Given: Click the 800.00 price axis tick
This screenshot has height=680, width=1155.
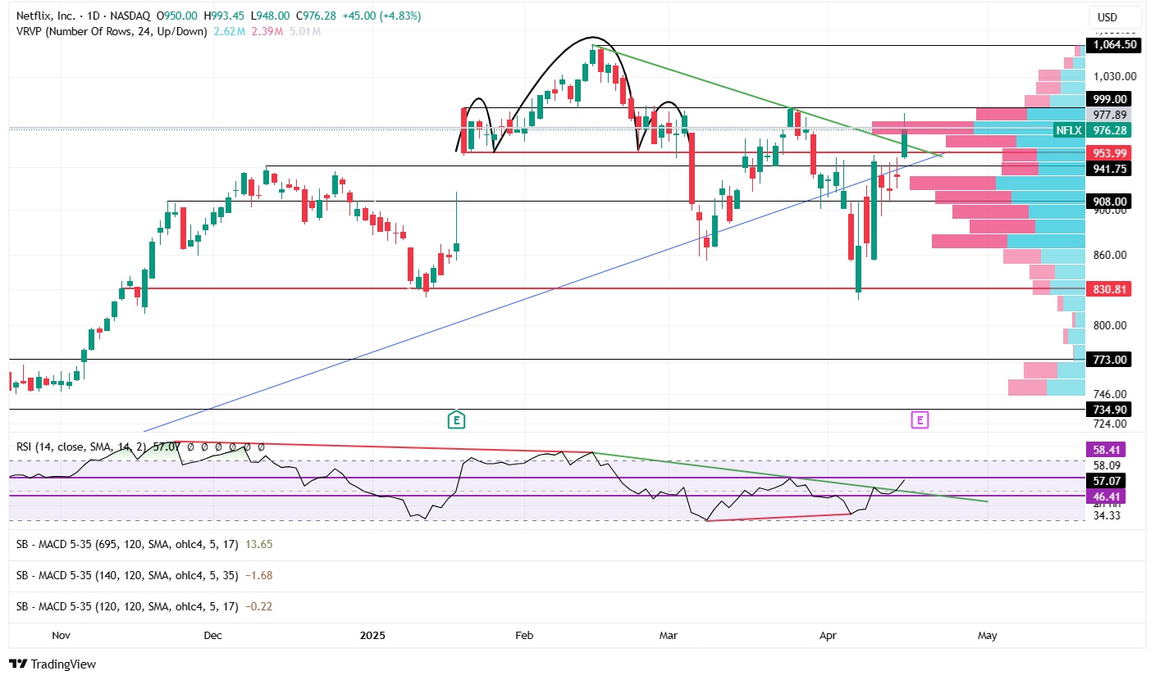Looking at the screenshot, I should click(1111, 325).
